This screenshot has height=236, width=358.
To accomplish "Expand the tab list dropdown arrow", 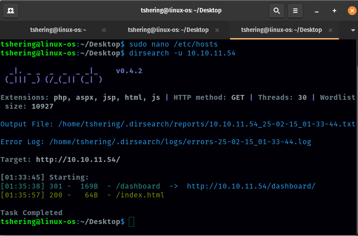I will point(351,30).
